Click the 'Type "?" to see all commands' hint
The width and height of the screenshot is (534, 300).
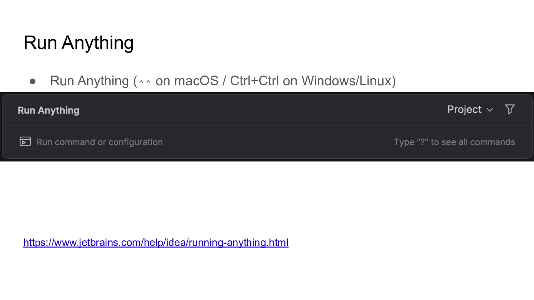[454, 142]
